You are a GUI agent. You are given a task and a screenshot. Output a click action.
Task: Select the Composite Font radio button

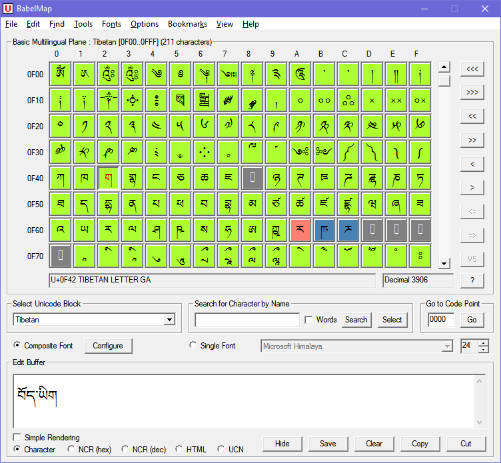pos(17,345)
